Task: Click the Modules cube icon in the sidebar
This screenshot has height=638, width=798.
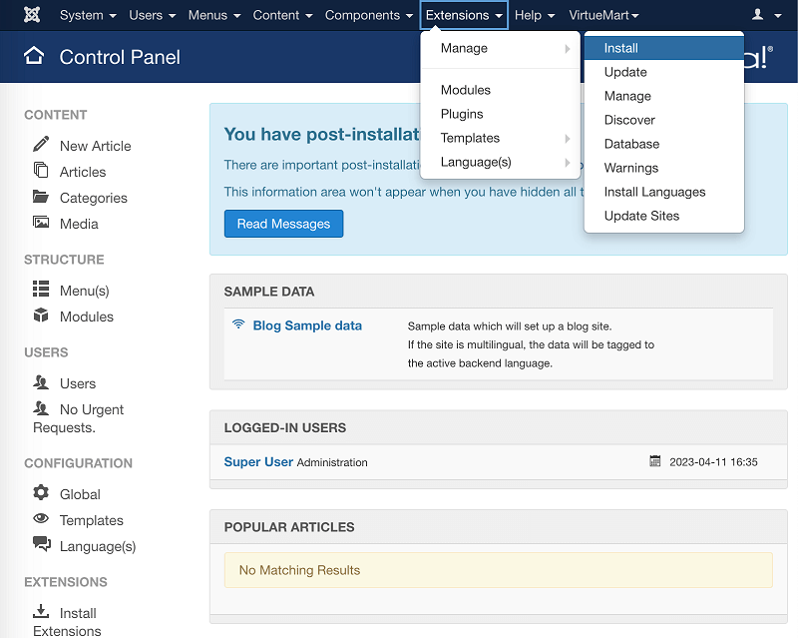Action: 41,316
